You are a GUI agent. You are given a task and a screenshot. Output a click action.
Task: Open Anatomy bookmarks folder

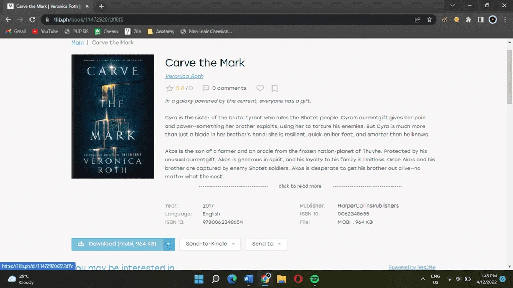point(161,32)
